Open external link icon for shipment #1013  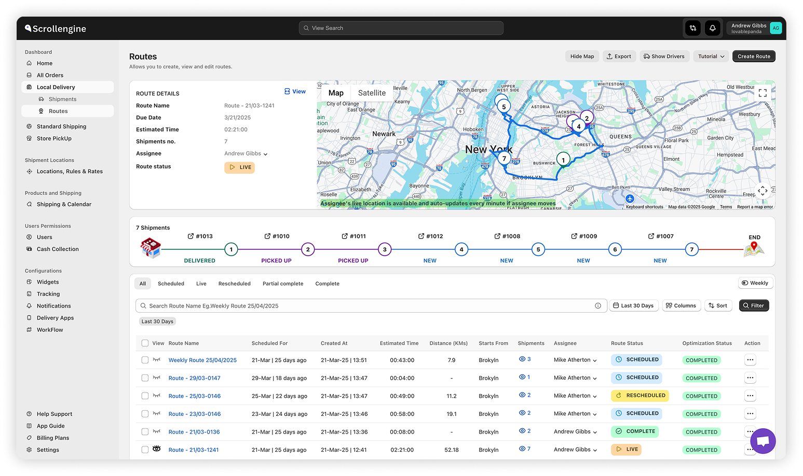coord(190,236)
